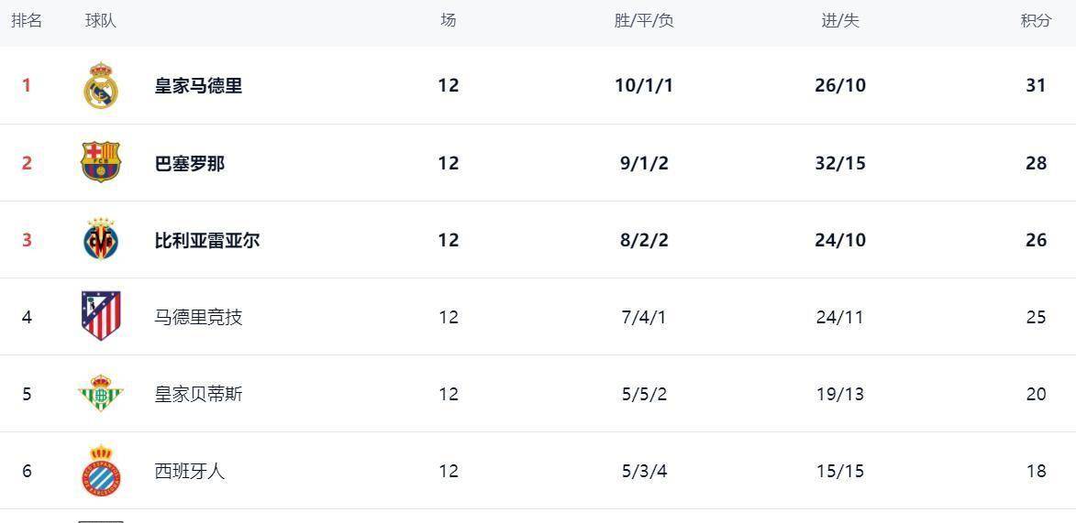Open the 西班牙人 team page

(x=189, y=471)
